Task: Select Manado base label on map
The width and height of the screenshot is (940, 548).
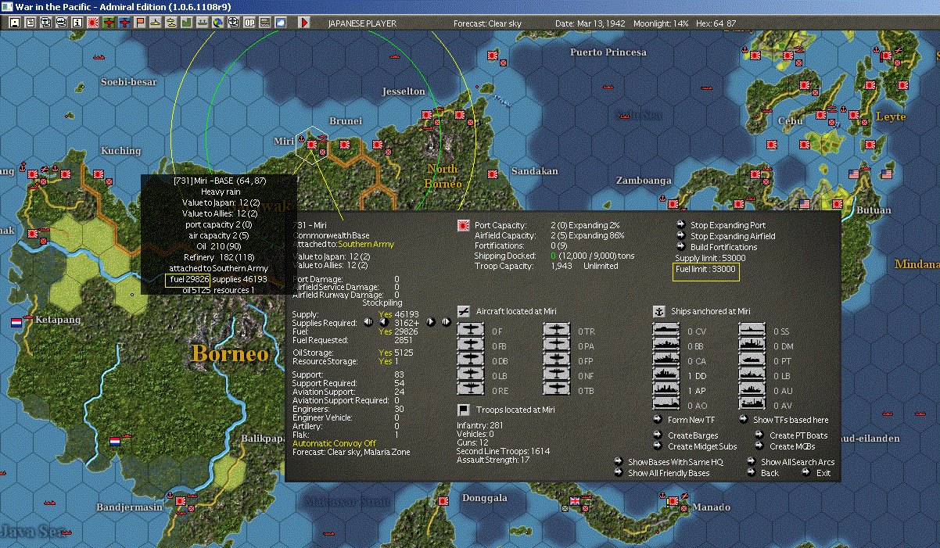Action: pos(712,507)
